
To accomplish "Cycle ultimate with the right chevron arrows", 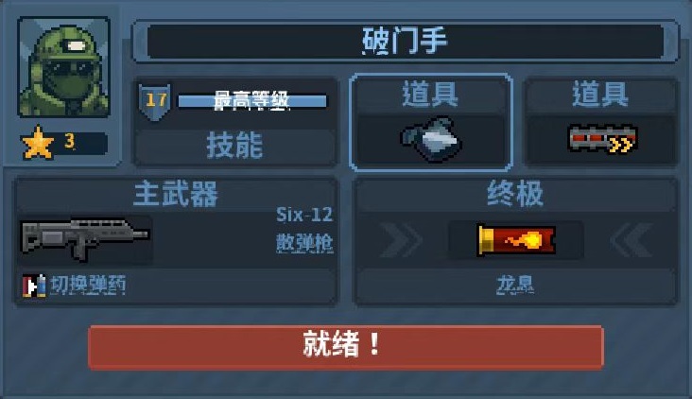I will coord(631,240).
